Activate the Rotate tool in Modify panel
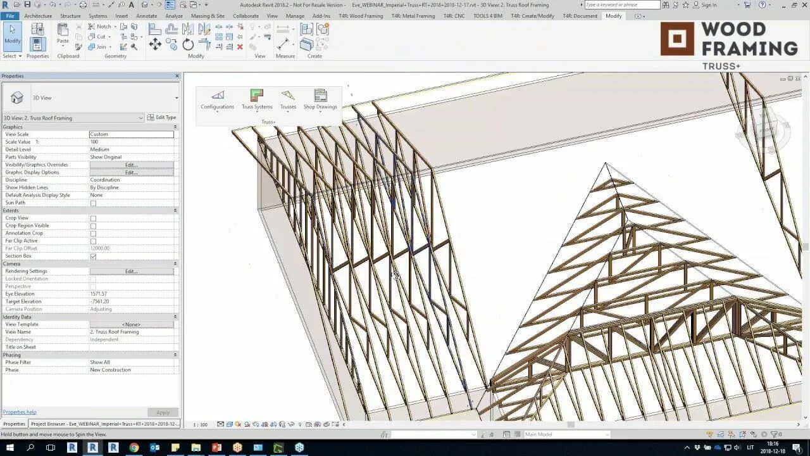Image resolution: width=810 pixels, height=456 pixels. pyautogui.click(x=188, y=44)
